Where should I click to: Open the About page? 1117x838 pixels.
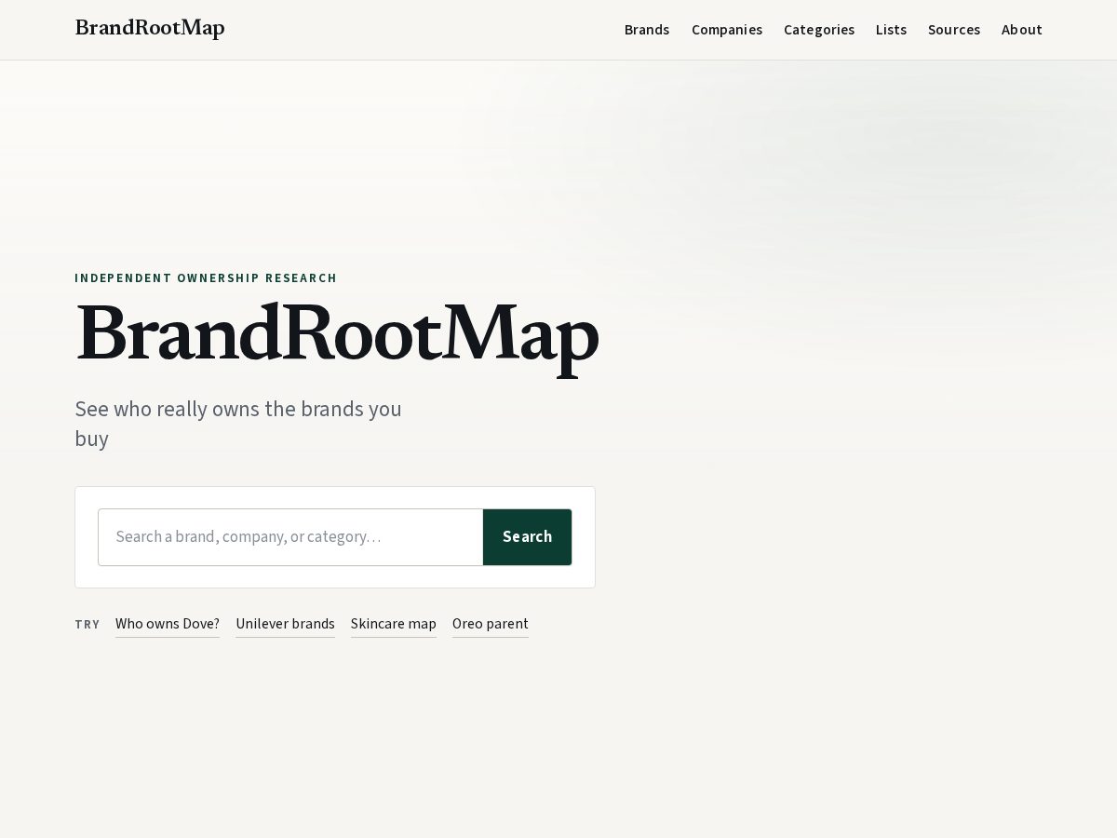pos(1022,30)
